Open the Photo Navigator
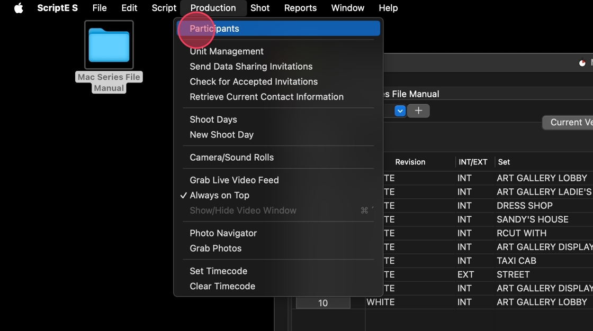The image size is (593, 331). [x=223, y=233]
